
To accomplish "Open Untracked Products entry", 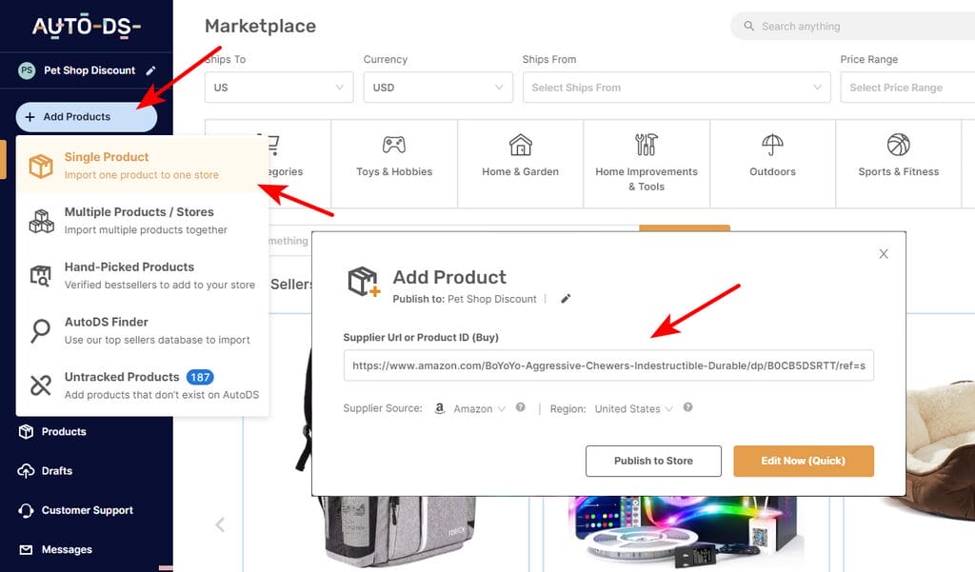I will [x=142, y=385].
